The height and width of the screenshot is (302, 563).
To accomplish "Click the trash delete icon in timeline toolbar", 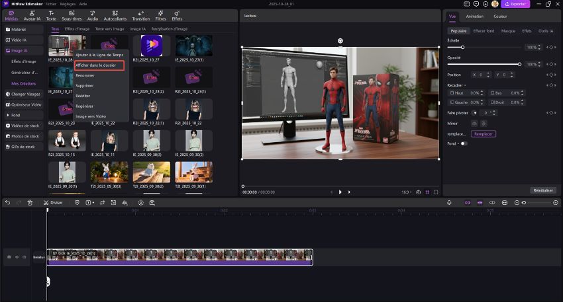I will pos(30,202).
